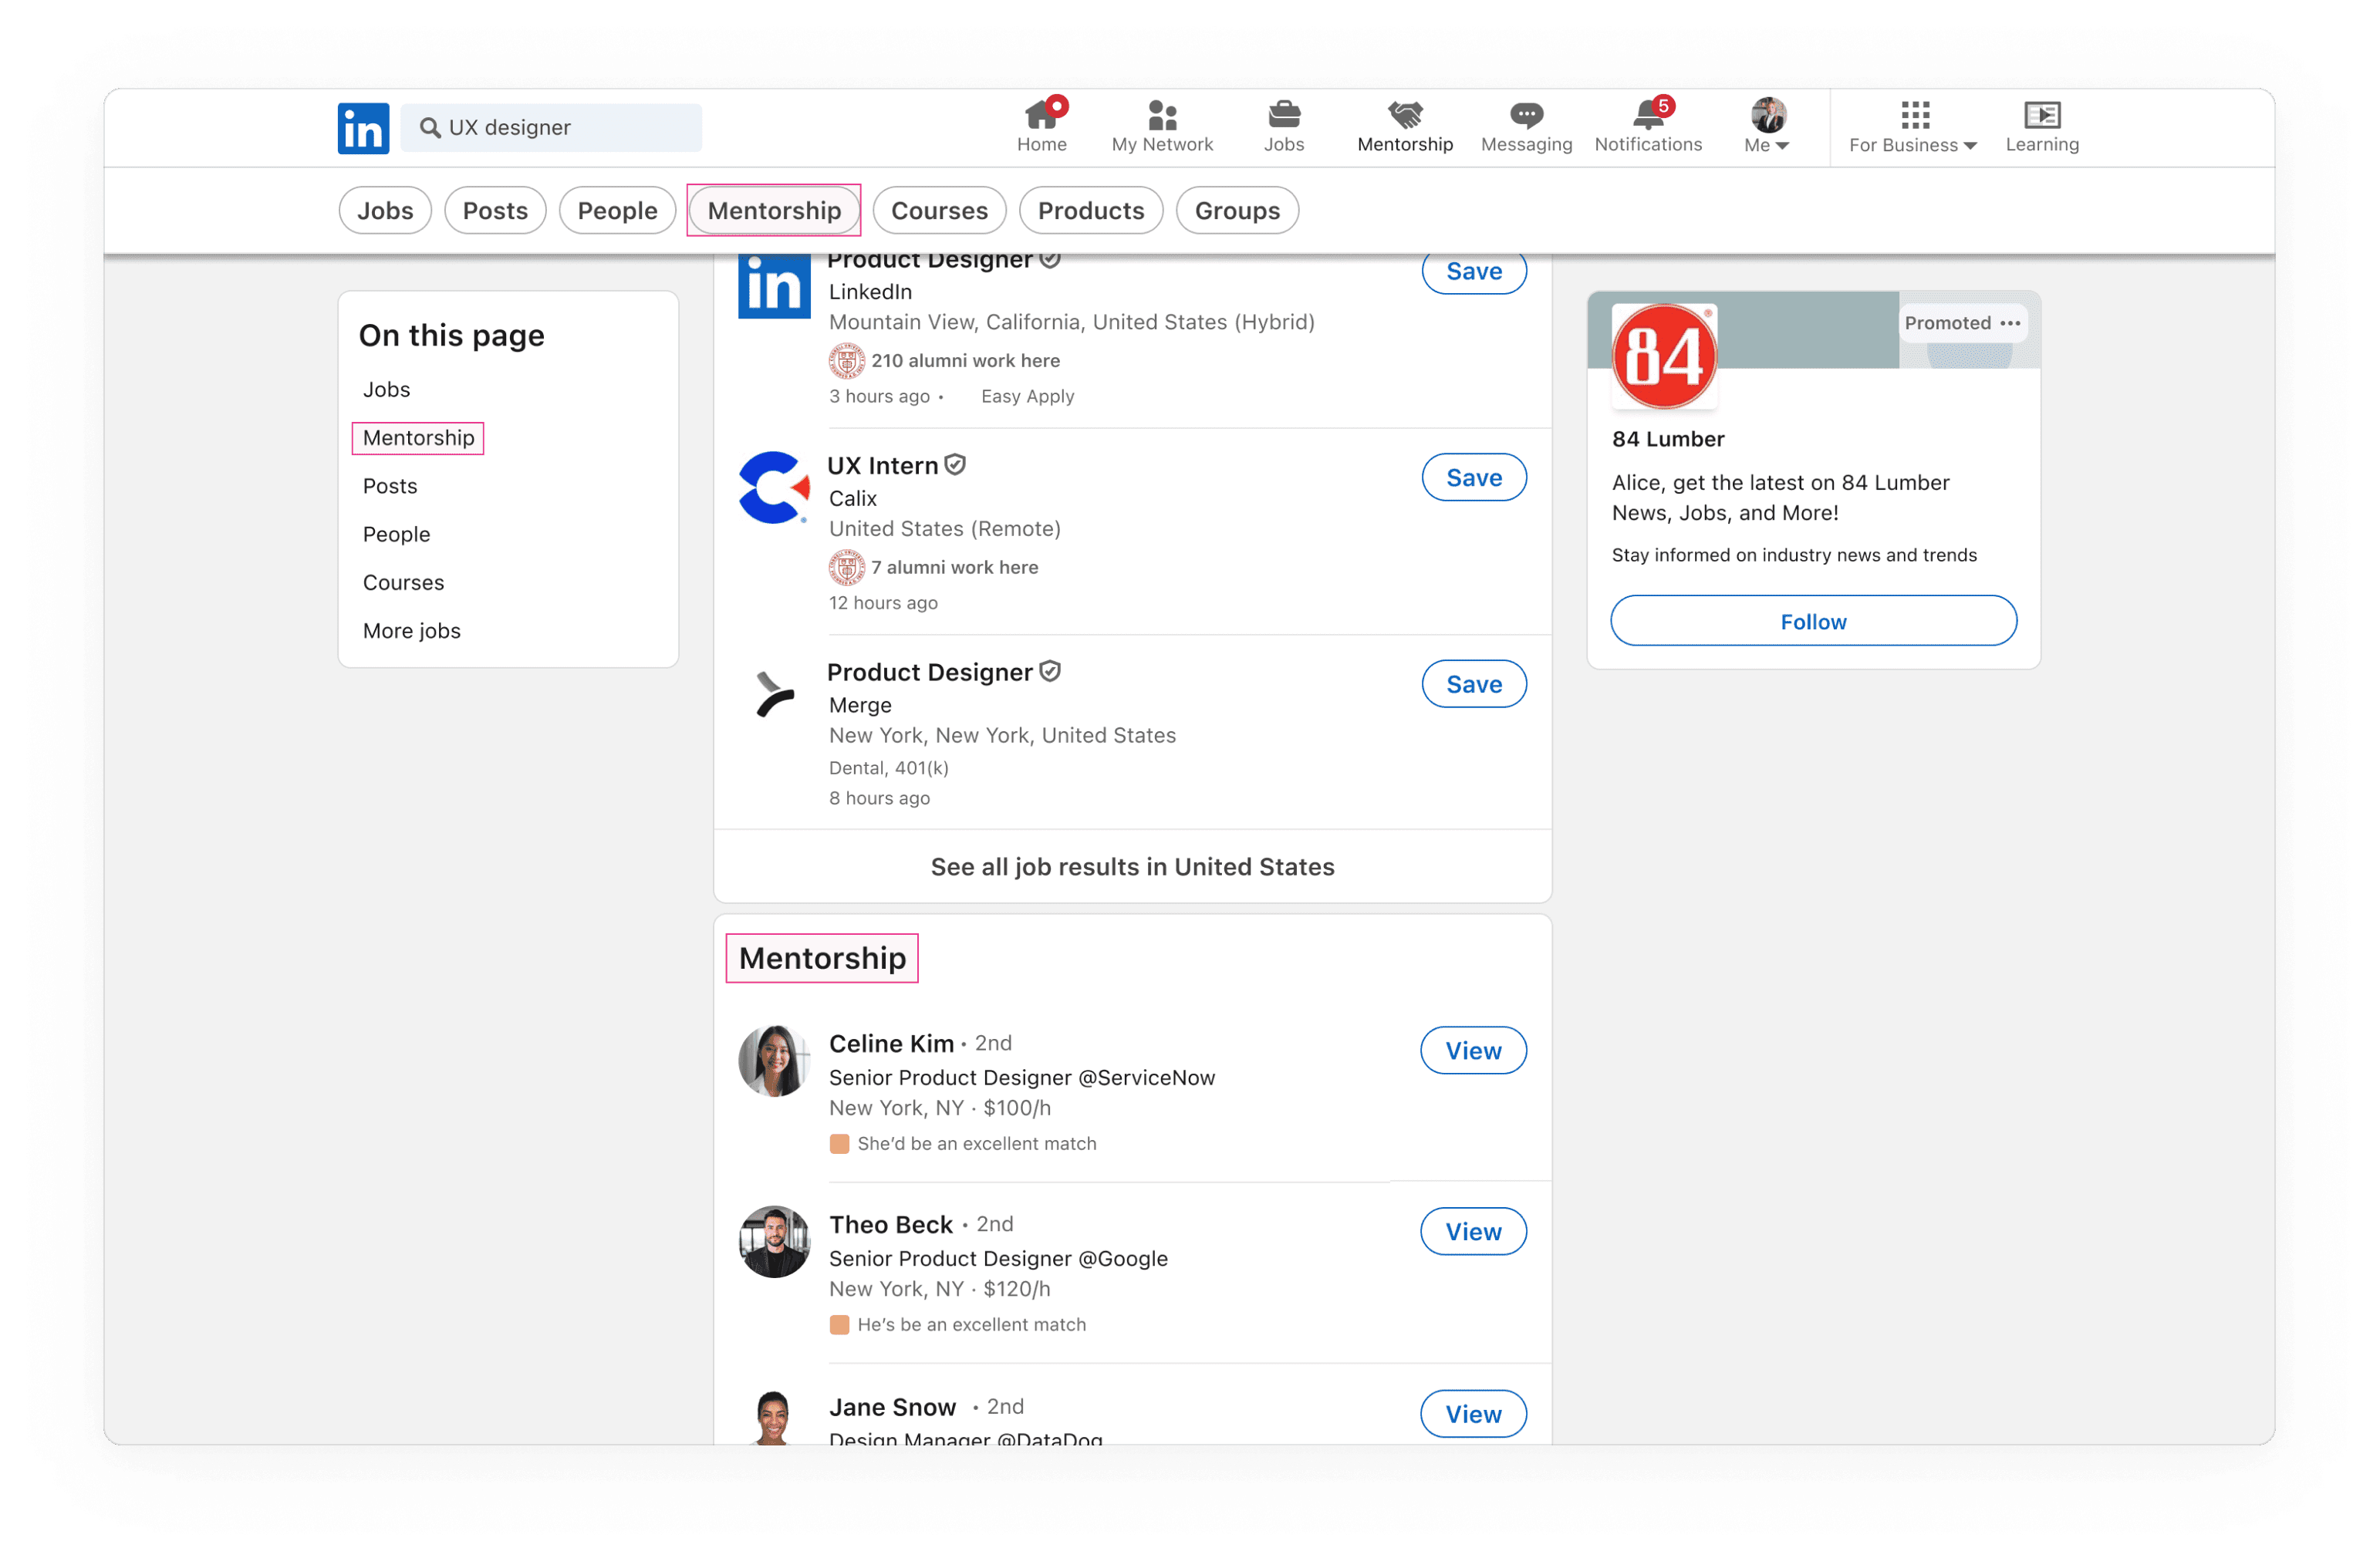The image size is (2380, 1565).
Task: Click 'United States (Remote)' location text
Action: (x=945, y=529)
